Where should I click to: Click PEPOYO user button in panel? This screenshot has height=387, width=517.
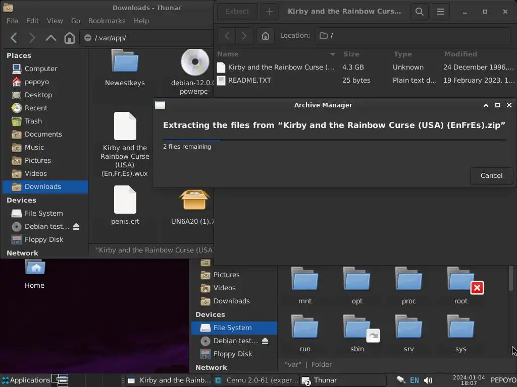(x=503, y=380)
